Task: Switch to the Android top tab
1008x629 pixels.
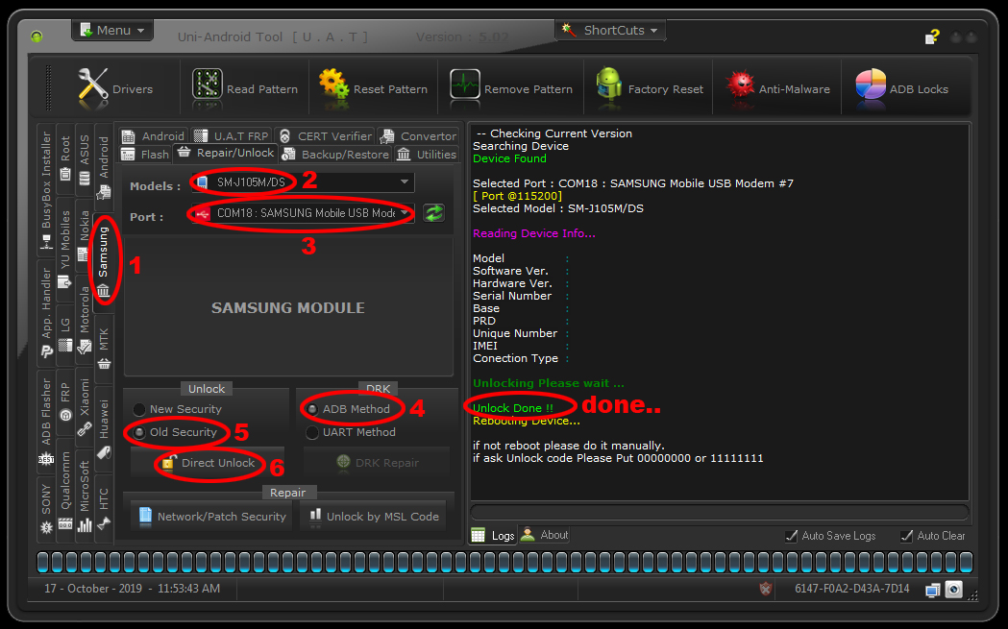Action: 153,136
